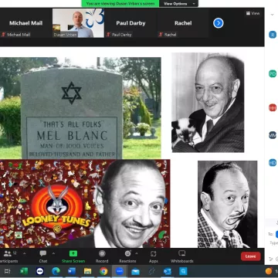This screenshot has height=278, width=278.
Task: Select the dark MM avatar in chat panel
Action: 273,135
